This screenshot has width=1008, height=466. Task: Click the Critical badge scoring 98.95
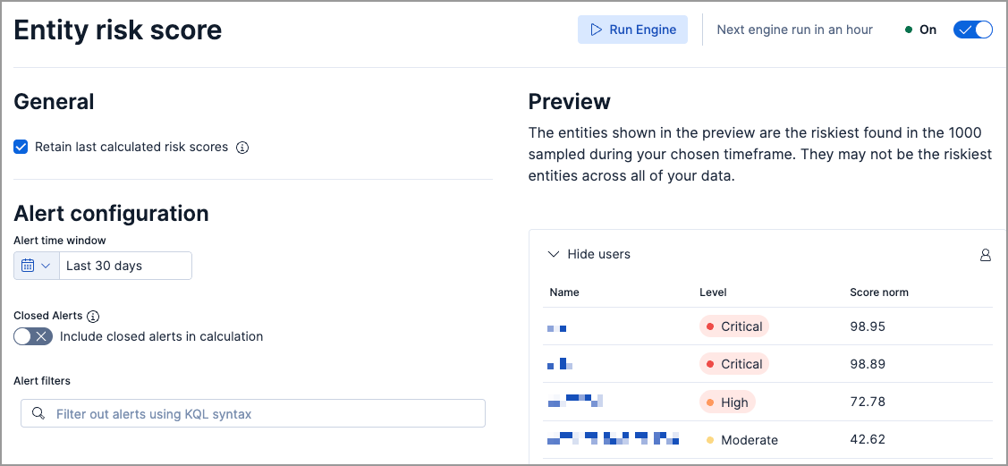(x=733, y=326)
